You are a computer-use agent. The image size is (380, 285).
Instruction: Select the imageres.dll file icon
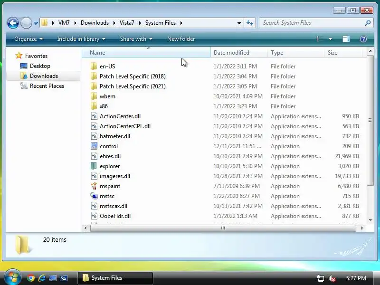(x=94, y=176)
